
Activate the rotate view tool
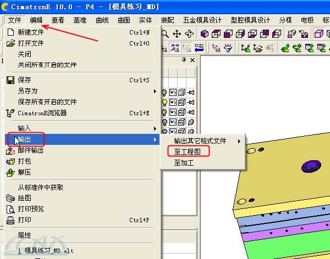[x=189, y=33]
